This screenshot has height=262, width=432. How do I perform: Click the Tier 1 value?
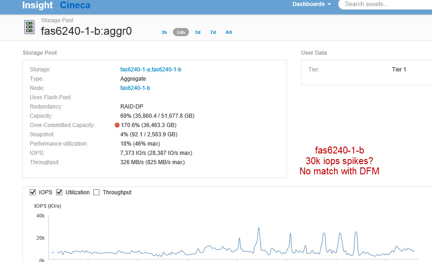click(399, 70)
